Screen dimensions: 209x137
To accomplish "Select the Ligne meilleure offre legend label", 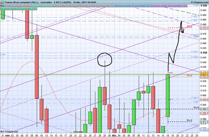I will (x=42, y=6).
